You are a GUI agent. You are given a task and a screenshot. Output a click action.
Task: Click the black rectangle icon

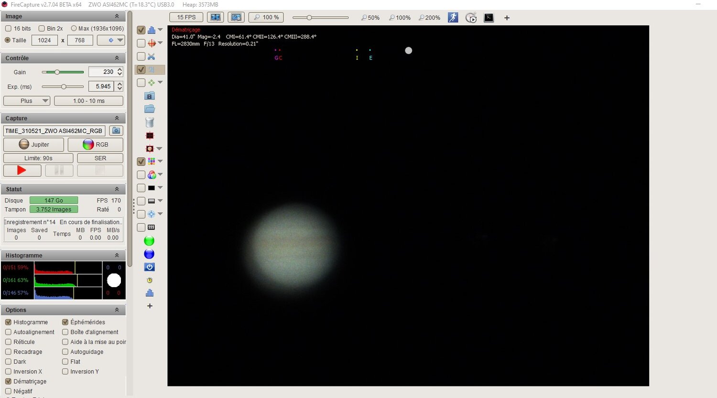pos(152,188)
